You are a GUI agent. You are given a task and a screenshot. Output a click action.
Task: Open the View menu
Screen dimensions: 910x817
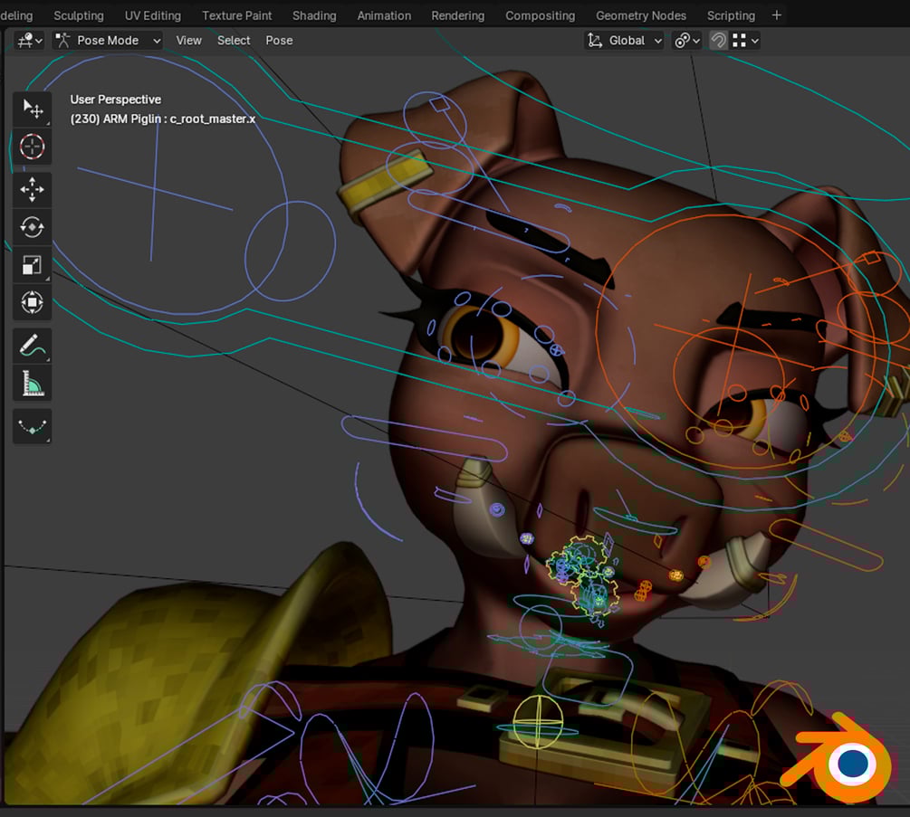188,41
